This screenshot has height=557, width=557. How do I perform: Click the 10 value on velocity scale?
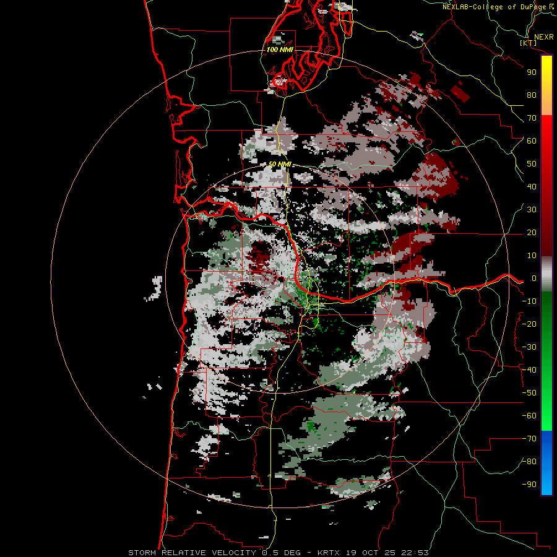[x=532, y=256]
